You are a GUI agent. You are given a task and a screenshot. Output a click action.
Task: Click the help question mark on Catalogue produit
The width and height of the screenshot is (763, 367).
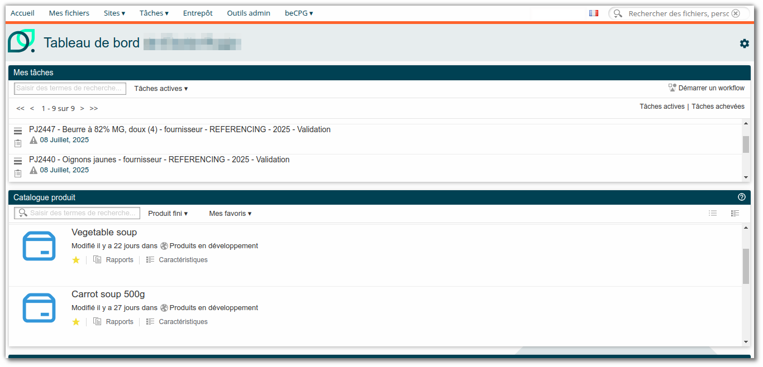(742, 197)
